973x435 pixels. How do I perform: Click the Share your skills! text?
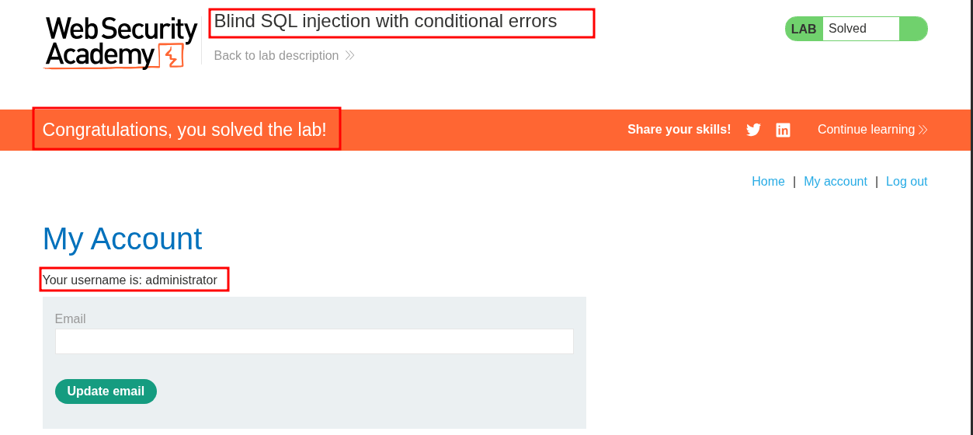click(679, 130)
